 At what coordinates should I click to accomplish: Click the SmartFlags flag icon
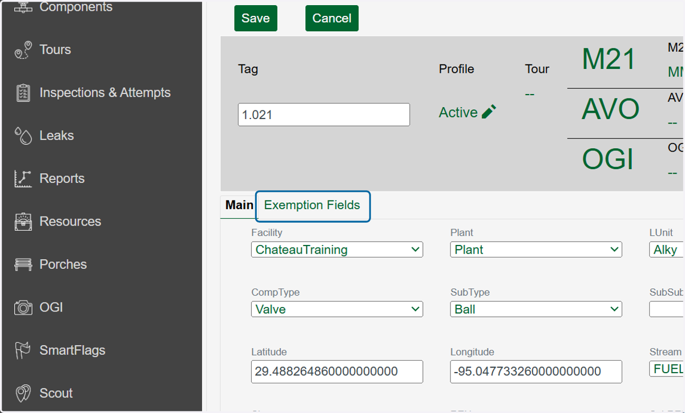click(23, 350)
